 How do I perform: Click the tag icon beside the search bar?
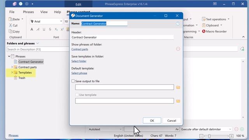point(242,49)
